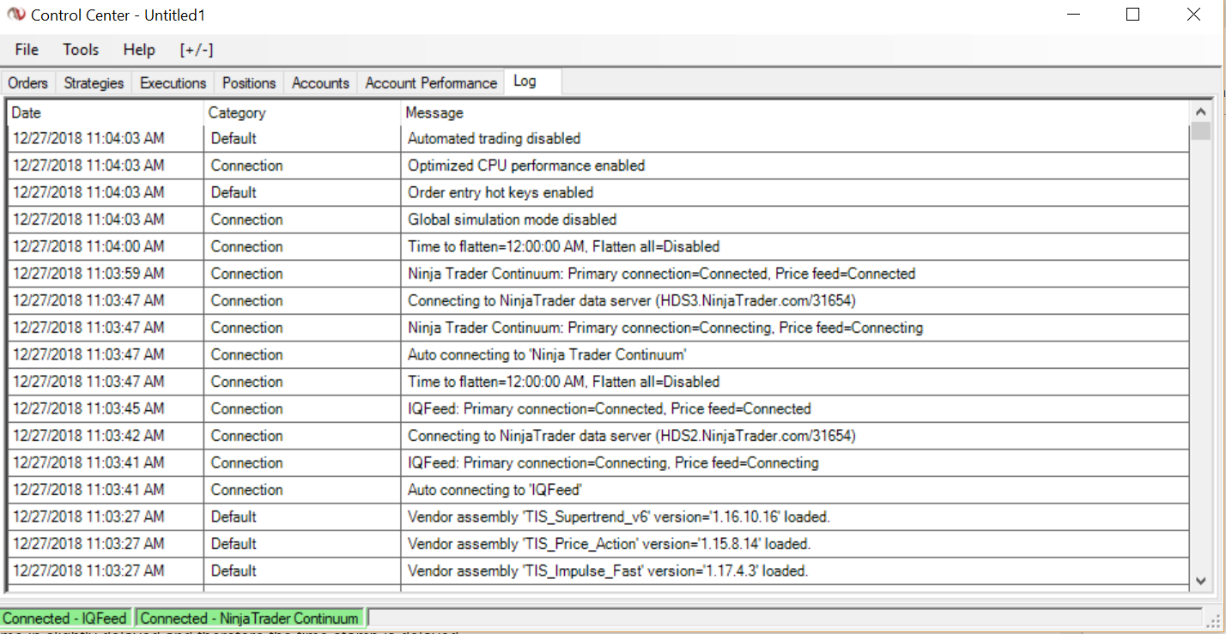Click the Message column header

[795, 112]
